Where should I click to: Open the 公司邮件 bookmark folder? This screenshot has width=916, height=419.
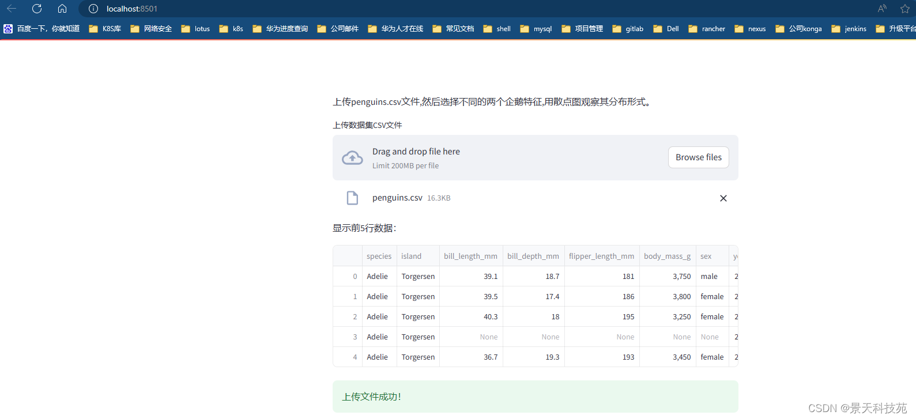pos(338,29)
